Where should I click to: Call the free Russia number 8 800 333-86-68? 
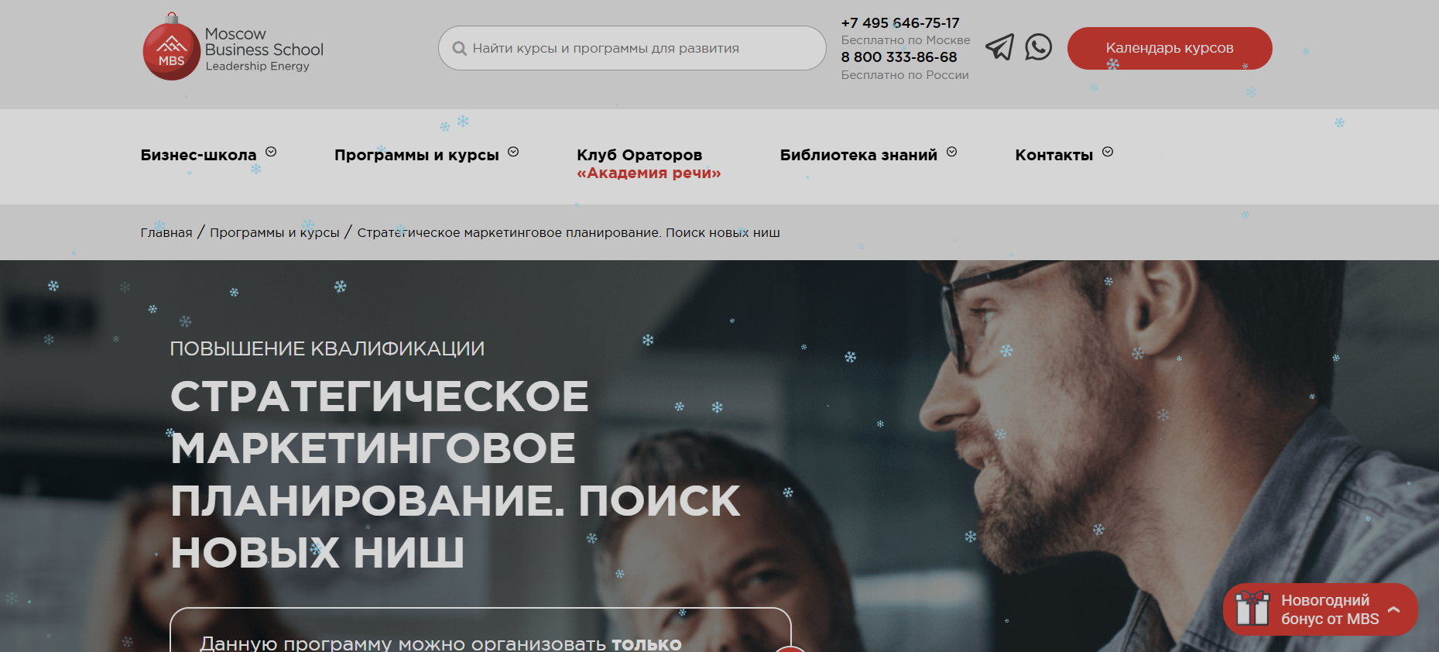tap(899, 57)
